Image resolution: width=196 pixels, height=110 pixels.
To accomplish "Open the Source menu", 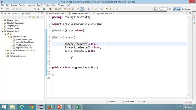I will point(14,5).
